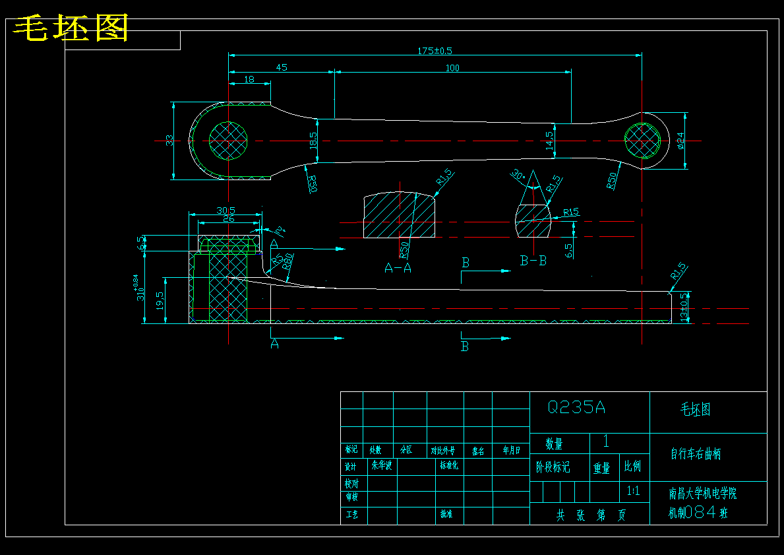Select the 175±0.5 overall length dimension
Screen dimensions: 784x555
point(435,51)
